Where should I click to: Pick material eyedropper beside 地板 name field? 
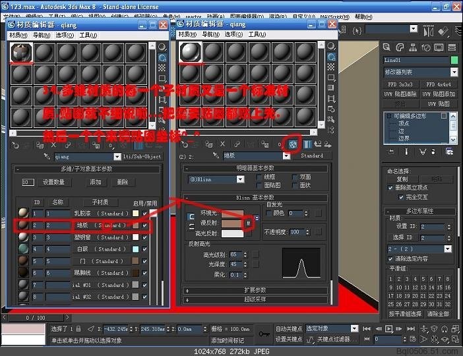pos(216,156)
